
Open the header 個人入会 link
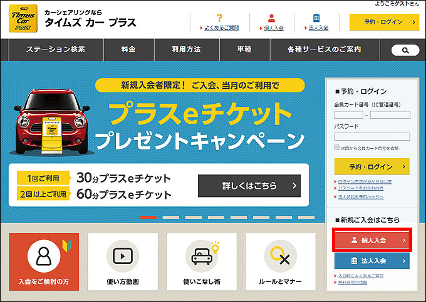point(274,28)
